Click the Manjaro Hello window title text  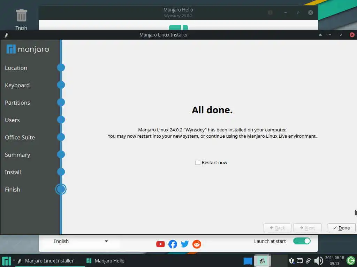tap(178, 10)
